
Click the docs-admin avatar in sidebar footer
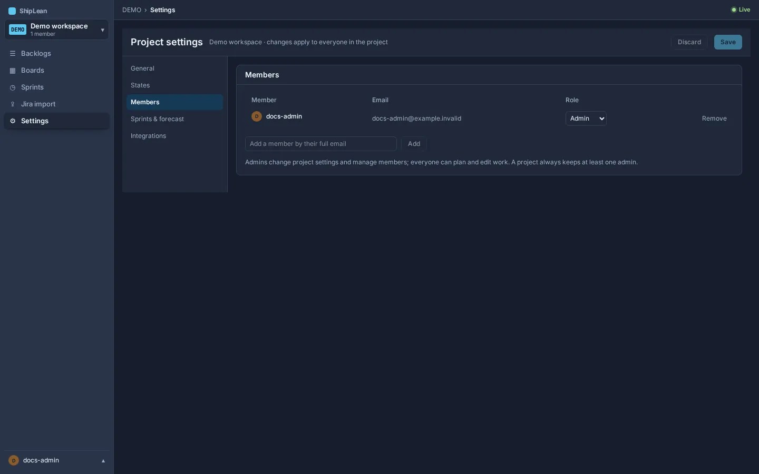14,460
